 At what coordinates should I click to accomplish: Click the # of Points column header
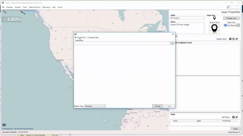click(x=226, y=121)
